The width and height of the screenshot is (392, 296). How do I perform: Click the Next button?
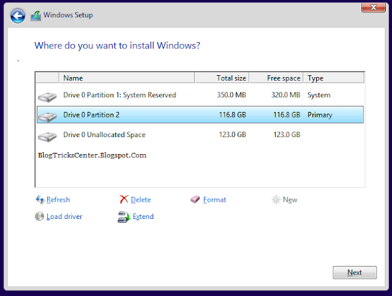355,273
